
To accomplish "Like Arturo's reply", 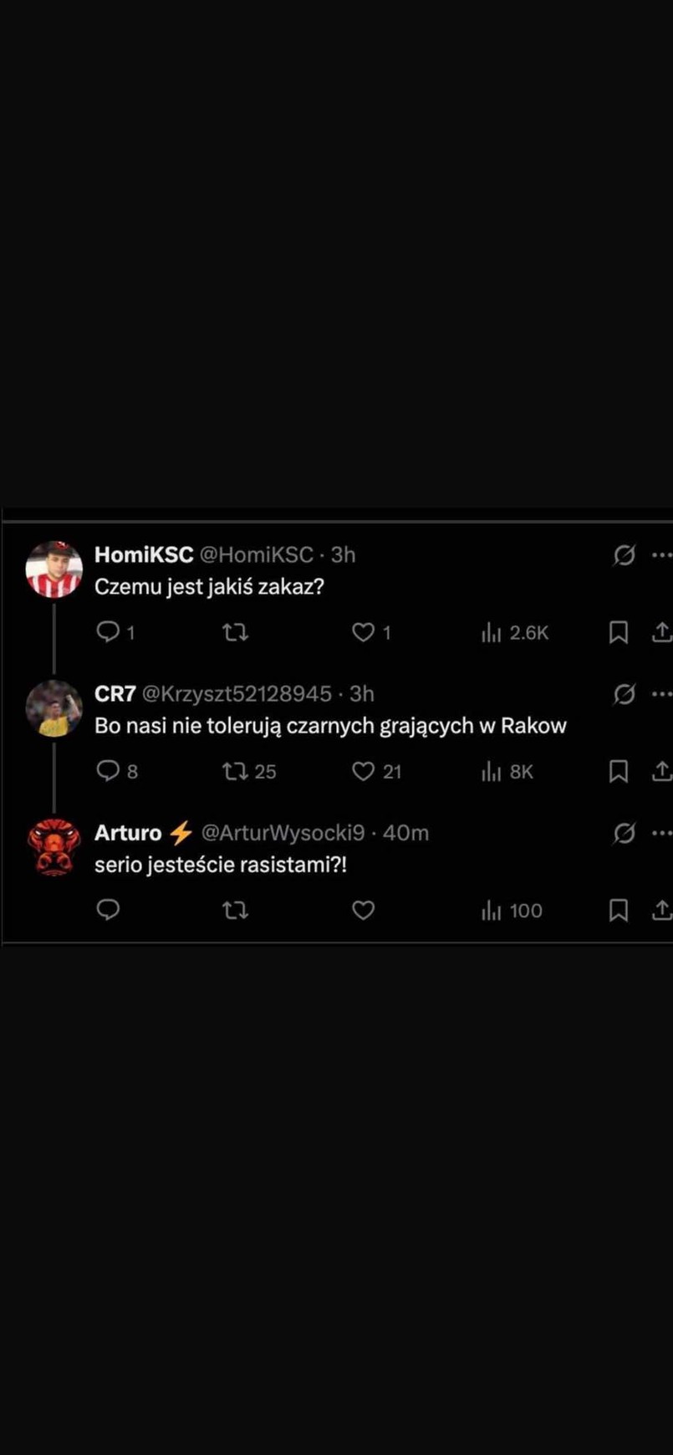I will 363,911.
